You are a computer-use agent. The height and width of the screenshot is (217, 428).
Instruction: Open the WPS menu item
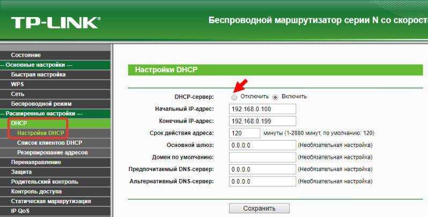tap(55, 84)
